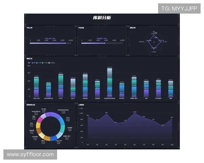The height and width of the screenshot is (163, 204).
Task: Open the www.syffloor.com watermark link
Action: [30, 155]
